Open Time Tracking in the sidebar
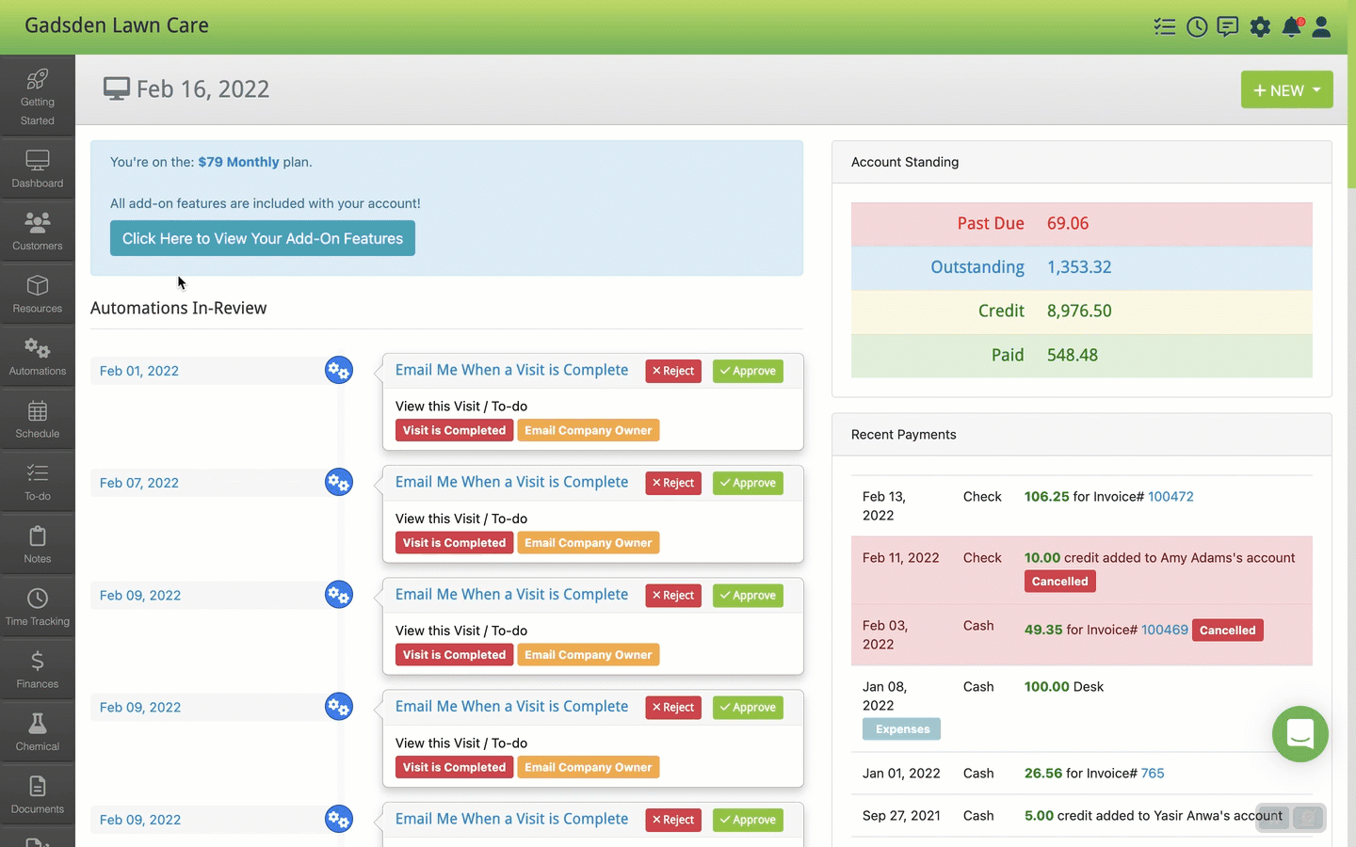The width and height of the screenshot is (1356, 847). pos(38,606)
